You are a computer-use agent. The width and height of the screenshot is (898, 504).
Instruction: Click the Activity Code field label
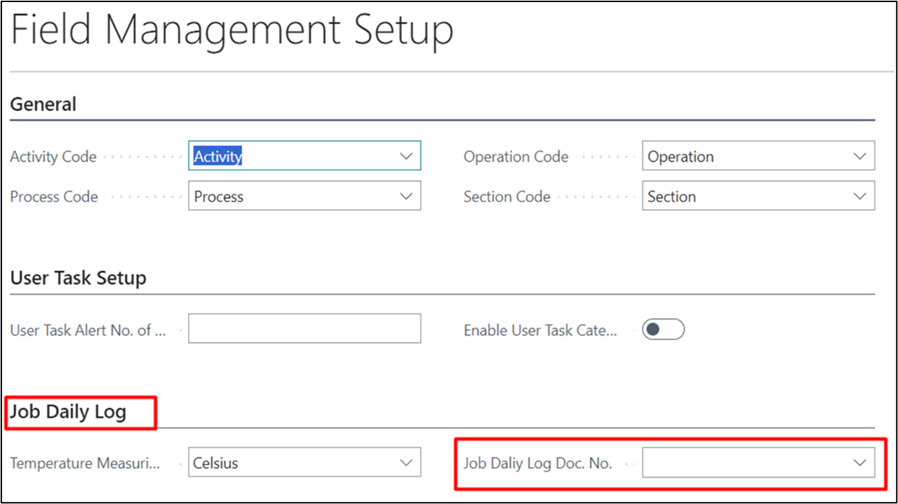(53, 157)
